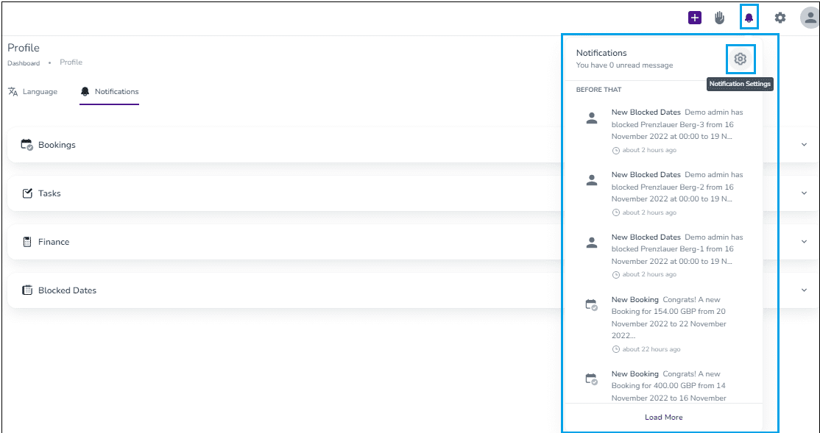Click the Finance calculator icon
The height and width of the screenshot is (433, 820).
click(x=27, y=242)
